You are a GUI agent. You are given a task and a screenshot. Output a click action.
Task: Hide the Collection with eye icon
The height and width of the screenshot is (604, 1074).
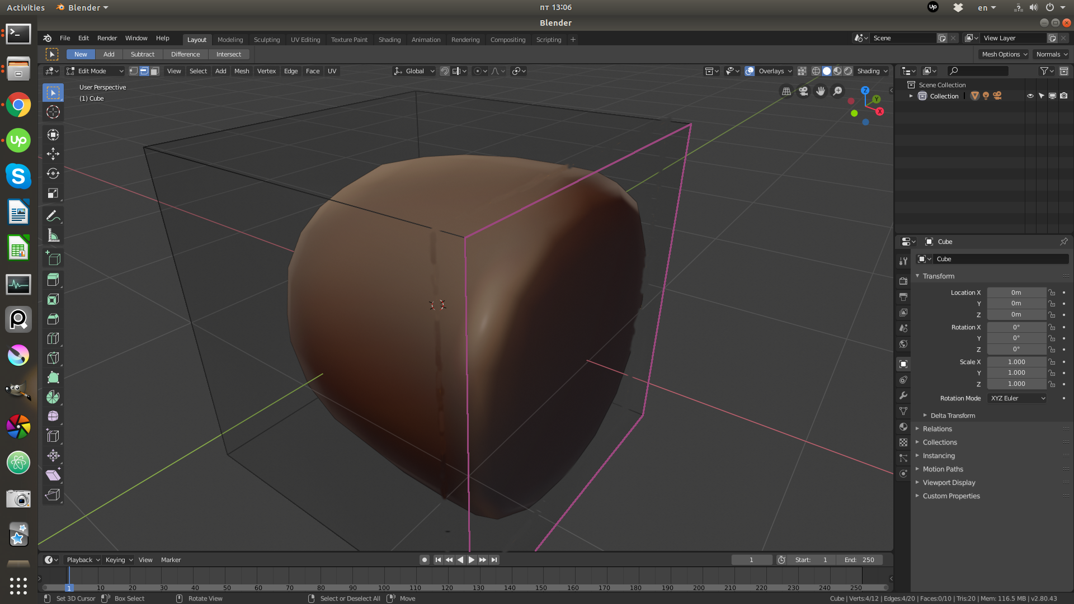pyautogui.click(x=1030, y=96)
